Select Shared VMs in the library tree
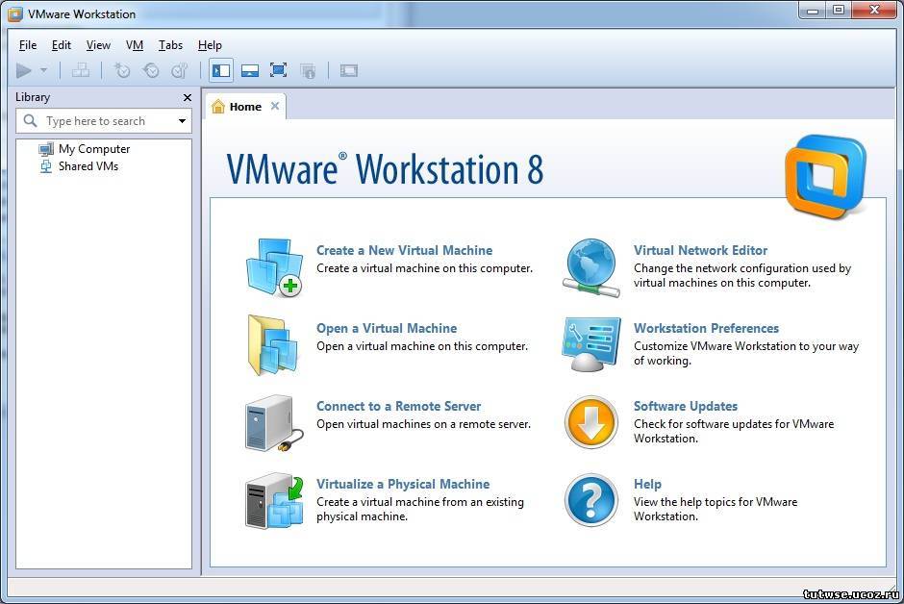This screenshot has height=604, width=904. (x=88, y=166)
